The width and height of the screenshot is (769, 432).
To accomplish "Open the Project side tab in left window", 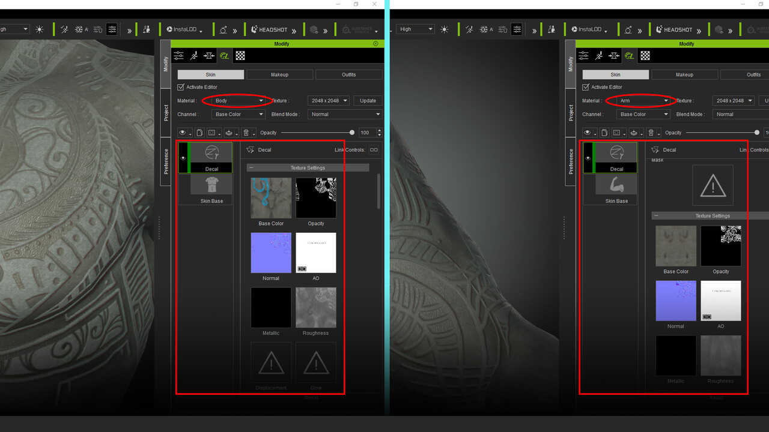I will [x=166, y=113].
